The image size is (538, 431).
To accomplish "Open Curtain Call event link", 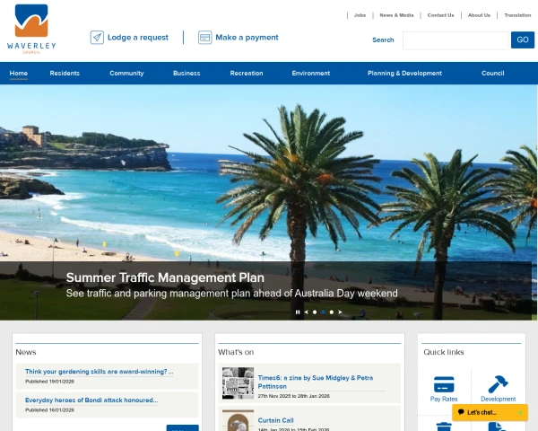I will point(275,420).
